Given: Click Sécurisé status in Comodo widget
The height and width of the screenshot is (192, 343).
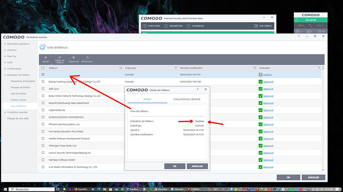Looking at the screenshot, I should point(311,20).
